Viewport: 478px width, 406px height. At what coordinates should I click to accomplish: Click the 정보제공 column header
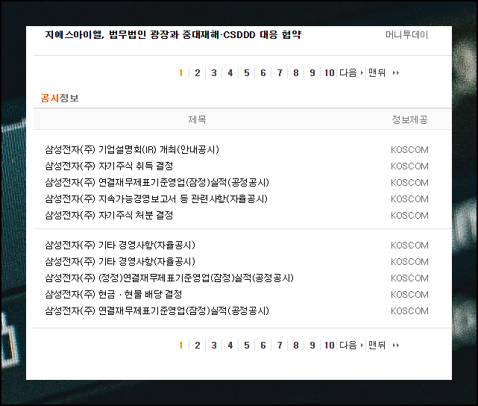point(409,119)
